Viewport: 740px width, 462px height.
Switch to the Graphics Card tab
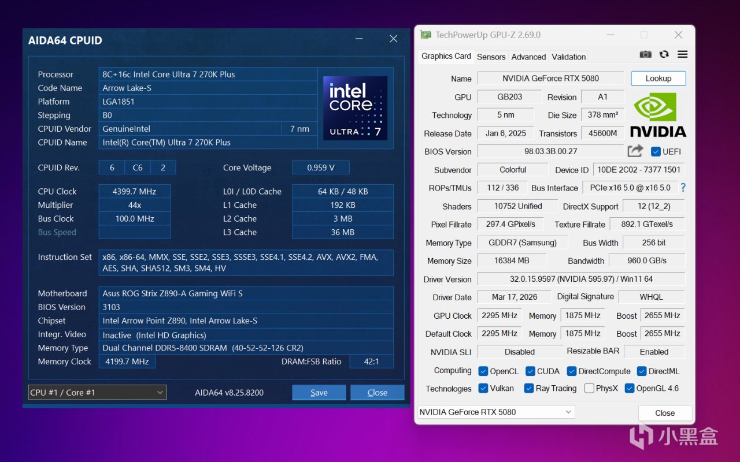tap(446, 56)
